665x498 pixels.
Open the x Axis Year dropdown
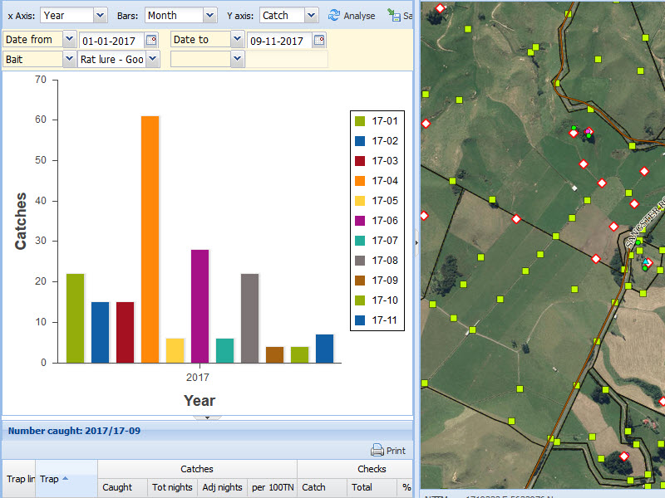(x=100, y=15)
